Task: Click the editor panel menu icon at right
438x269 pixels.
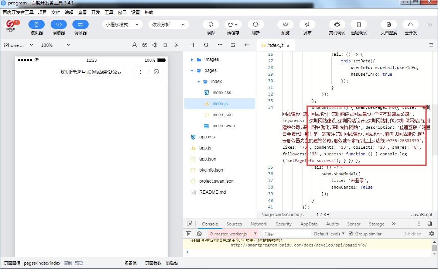Action: 431,45
